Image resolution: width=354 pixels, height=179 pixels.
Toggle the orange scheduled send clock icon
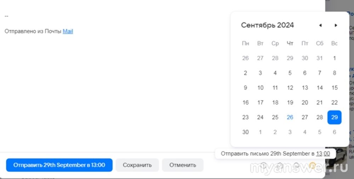pyautogui.click(x=312, y=165)
